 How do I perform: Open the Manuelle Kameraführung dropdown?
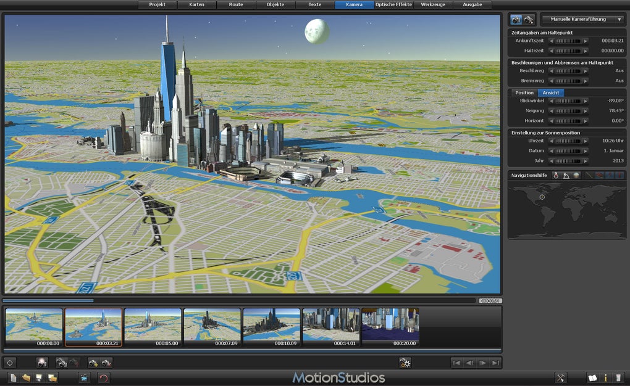point(582,20)
